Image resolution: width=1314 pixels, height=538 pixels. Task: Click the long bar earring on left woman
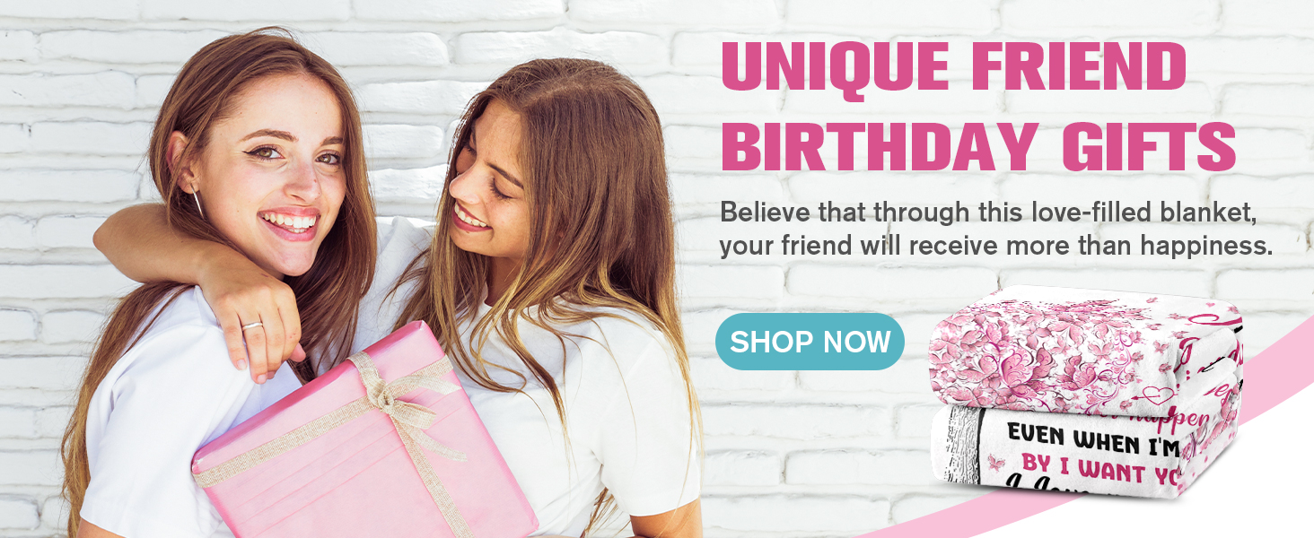[197, 202]
